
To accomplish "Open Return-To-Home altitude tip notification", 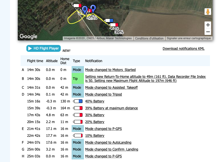I will pos(145,79).
